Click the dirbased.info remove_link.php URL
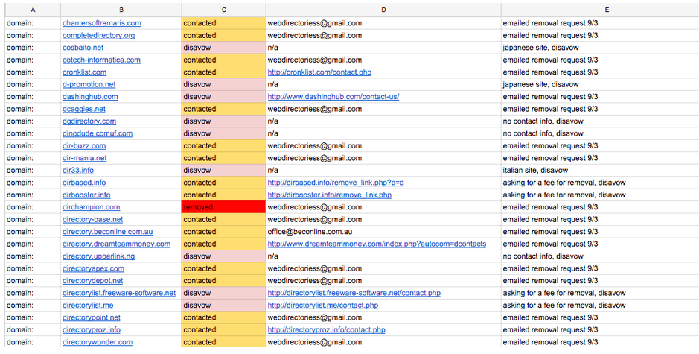Viewport: 699px width, 354px height. 335,183
